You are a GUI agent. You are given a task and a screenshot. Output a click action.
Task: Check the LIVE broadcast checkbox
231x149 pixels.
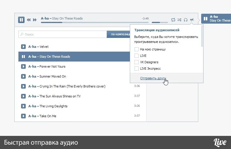point(137,56)
